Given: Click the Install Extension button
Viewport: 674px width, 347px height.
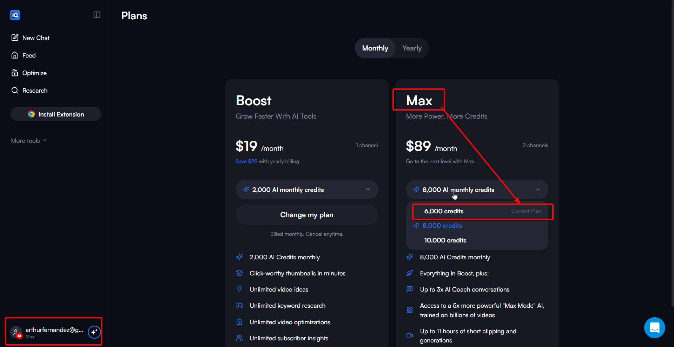Looking at the screenshot, I should pos(56,114).
